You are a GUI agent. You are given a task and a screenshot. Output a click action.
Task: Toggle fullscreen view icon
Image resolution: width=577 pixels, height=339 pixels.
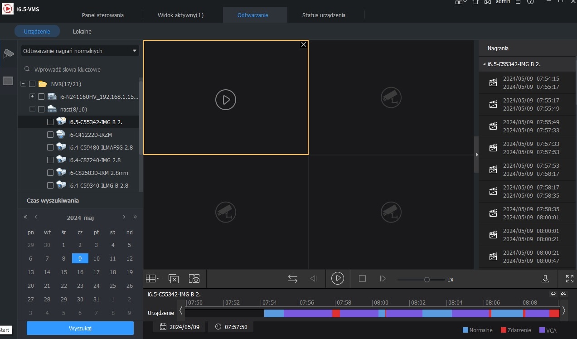click(x=570, y=279)
